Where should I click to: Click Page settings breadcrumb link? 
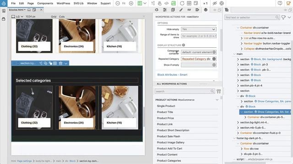tap(24, 161)
